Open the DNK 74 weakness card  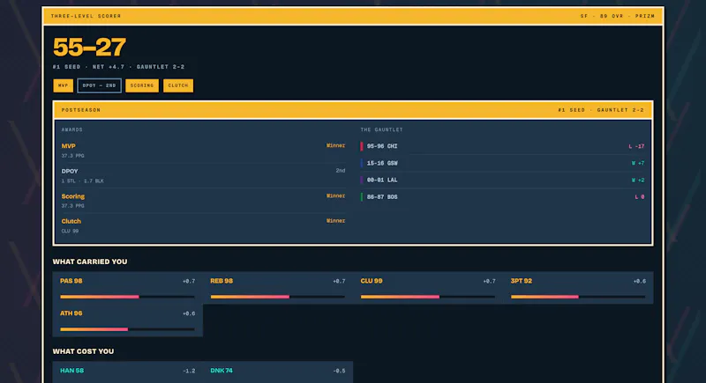coord(278,372)
